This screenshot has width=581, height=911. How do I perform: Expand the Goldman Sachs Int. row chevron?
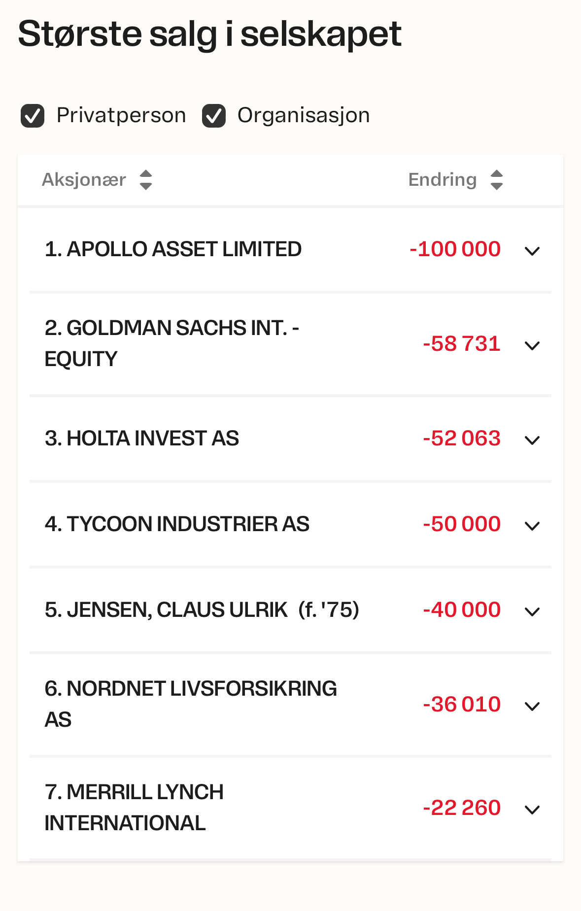pyautogui.click(x=532, y=346)
